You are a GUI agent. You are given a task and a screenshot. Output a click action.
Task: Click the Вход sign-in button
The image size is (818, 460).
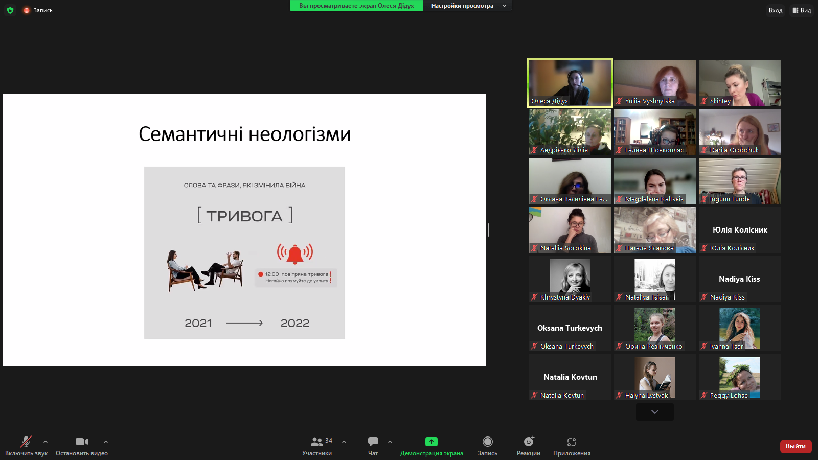(x=775, y=10)
